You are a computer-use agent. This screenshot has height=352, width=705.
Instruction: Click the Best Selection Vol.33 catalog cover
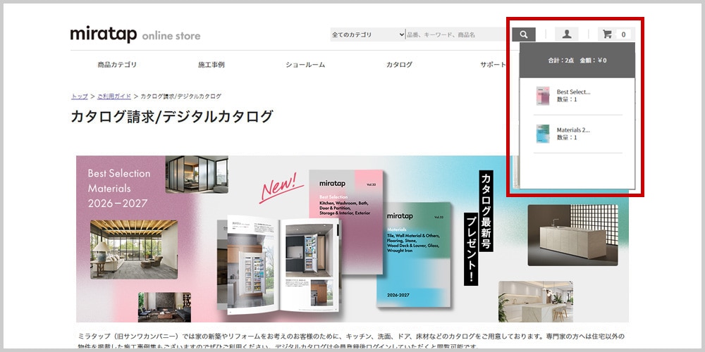coord(345,222)
